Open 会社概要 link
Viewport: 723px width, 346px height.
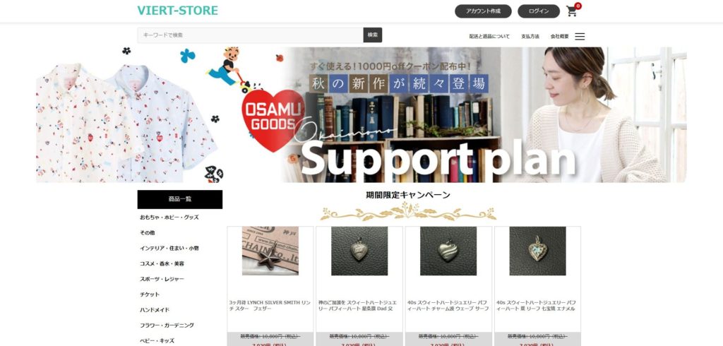coord(559,37)
